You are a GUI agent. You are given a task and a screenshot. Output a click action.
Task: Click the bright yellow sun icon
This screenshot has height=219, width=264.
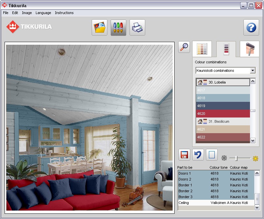tap(256, 158)
